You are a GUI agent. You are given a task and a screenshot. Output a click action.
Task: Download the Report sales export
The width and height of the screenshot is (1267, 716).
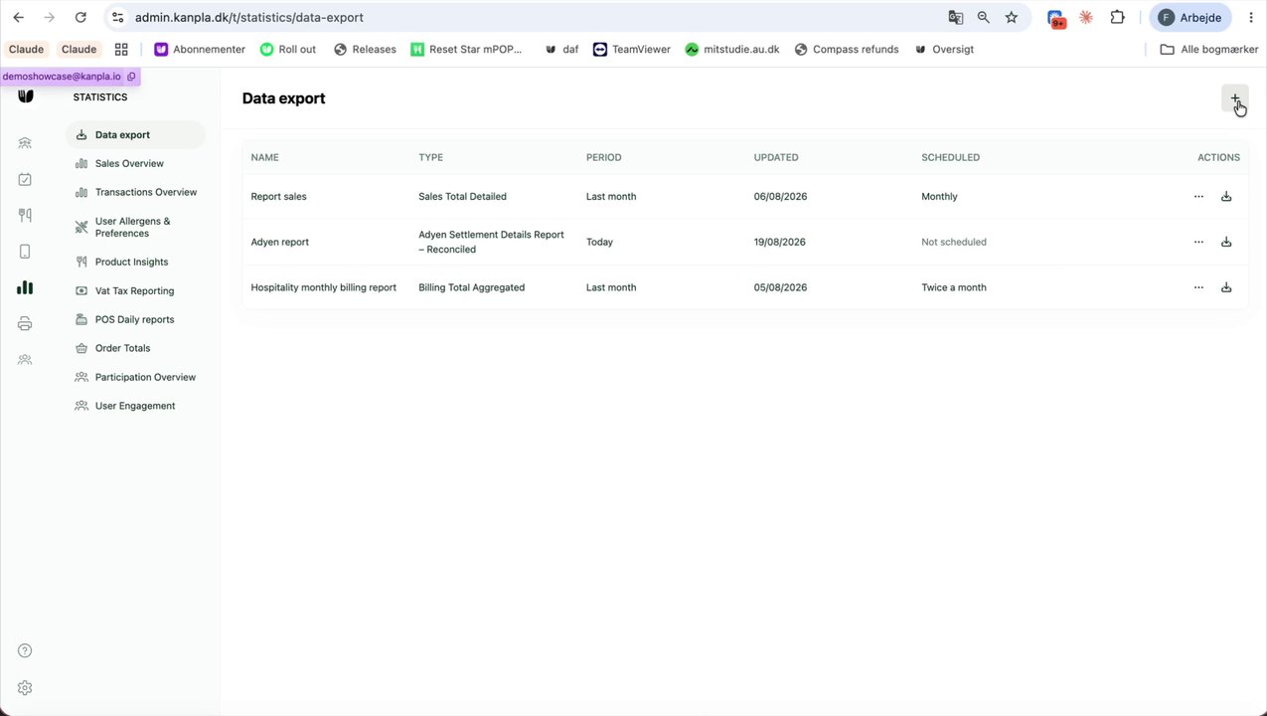click(1226, 197)
